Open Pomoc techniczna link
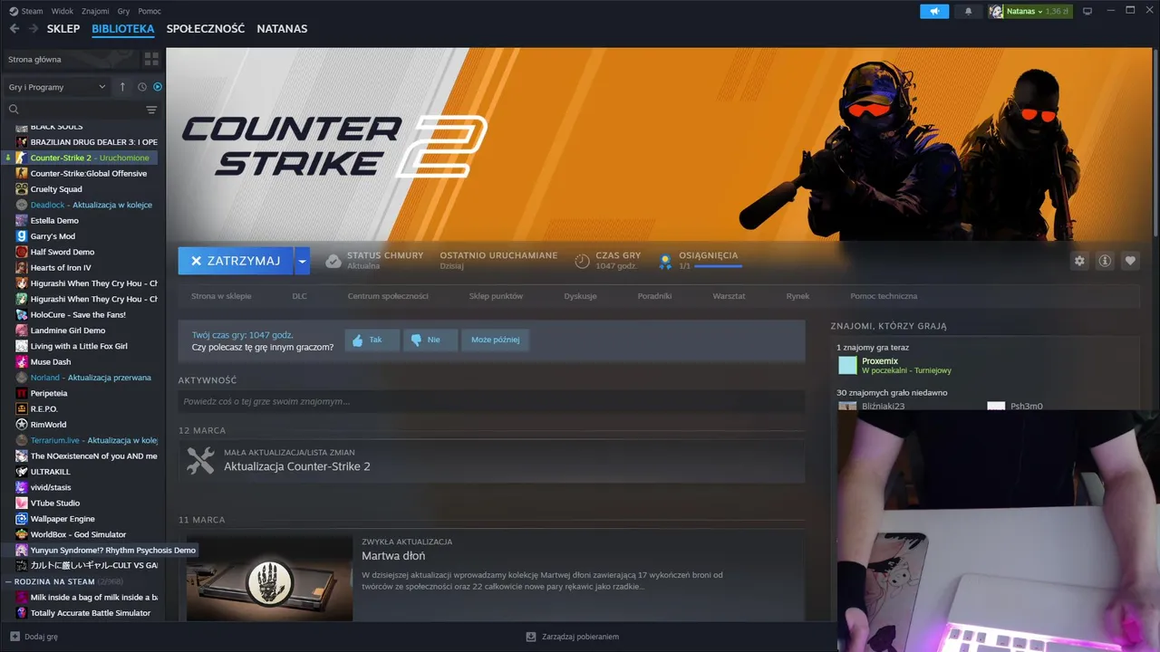 click(884, 296)
